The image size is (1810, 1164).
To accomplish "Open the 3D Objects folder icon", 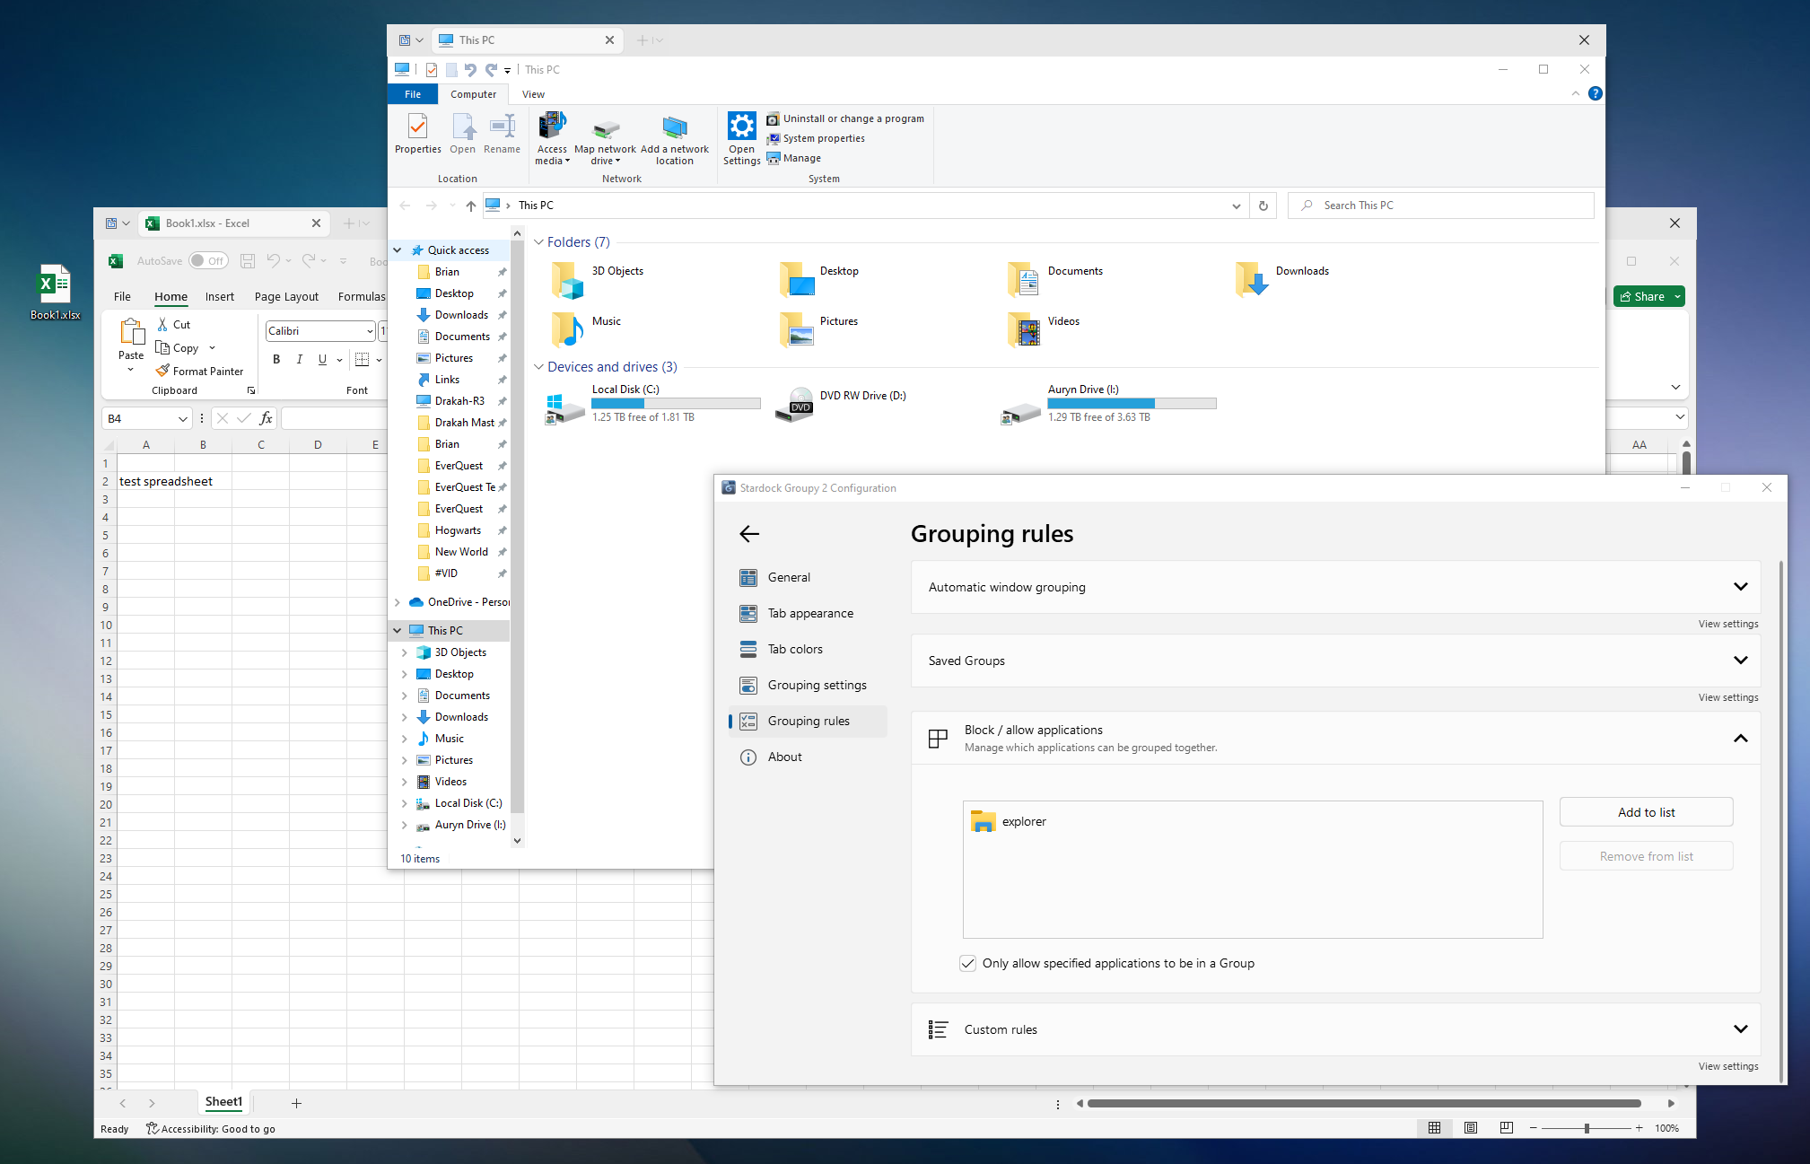I will click(567, 279).
